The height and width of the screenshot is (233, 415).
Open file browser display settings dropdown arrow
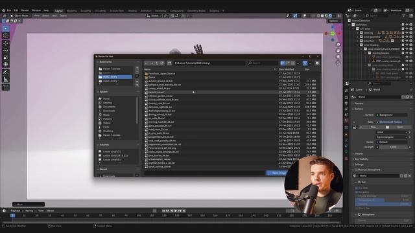coord(298,63)
